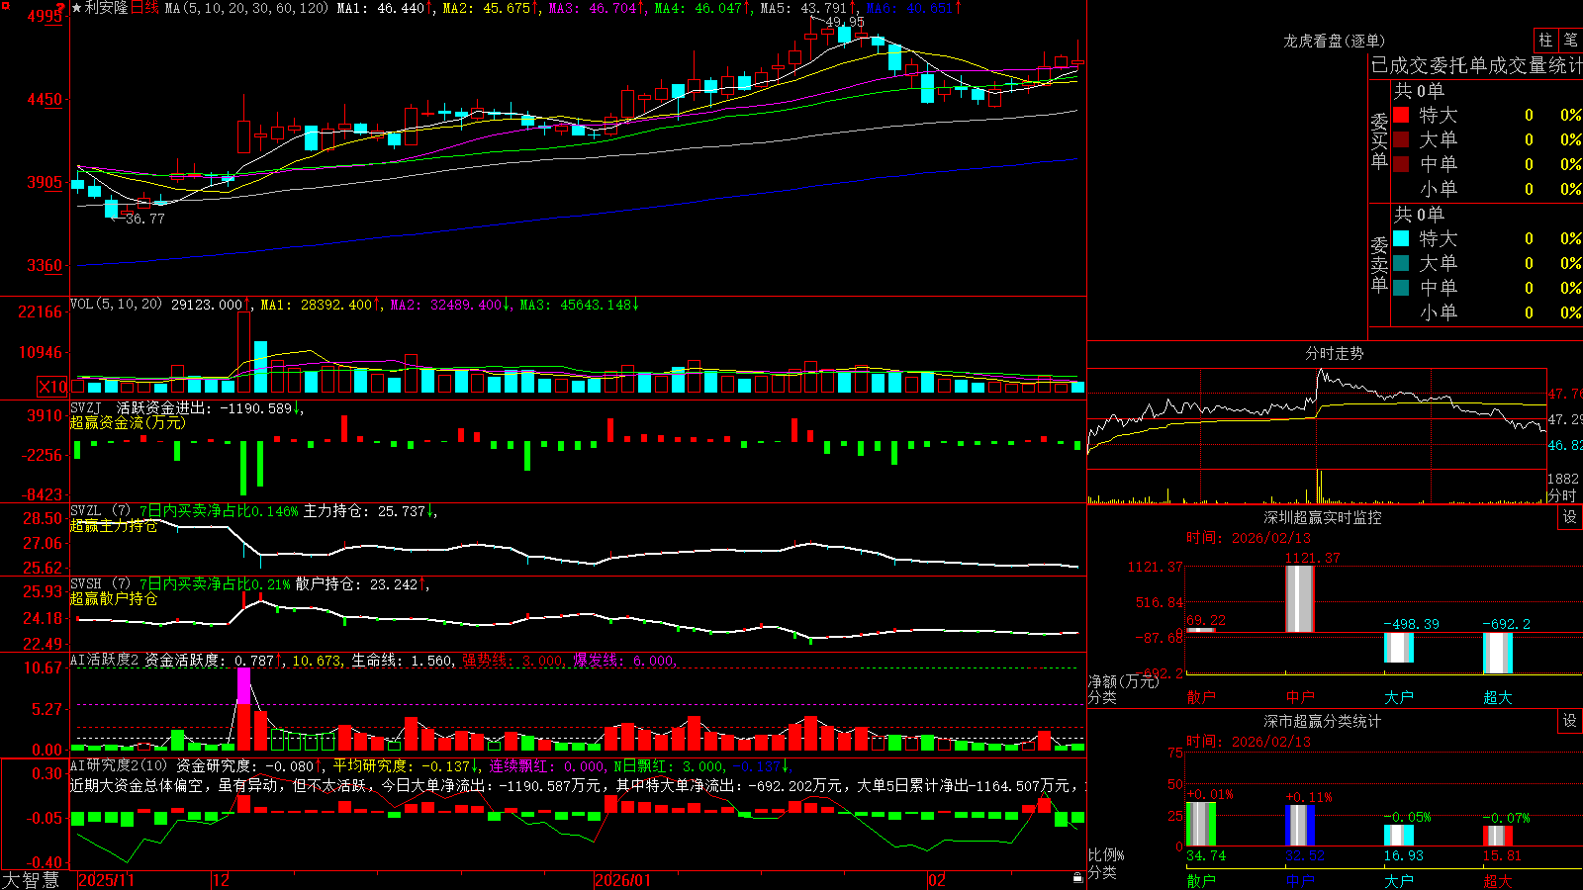Click the 超大 bar labeled -692.2
The image size is (1583, 890).
click(x=1498, y=653)
